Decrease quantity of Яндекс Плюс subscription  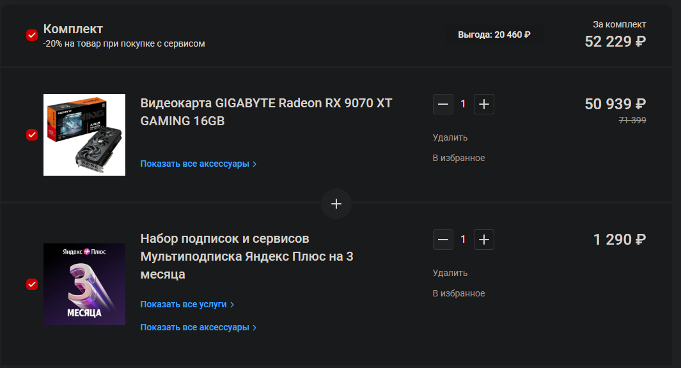(x=443, y=240)
